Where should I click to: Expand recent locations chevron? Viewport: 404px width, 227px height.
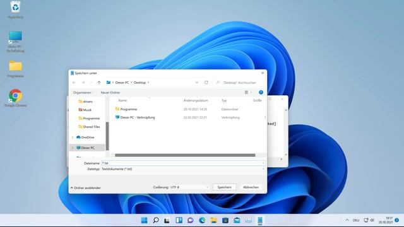tap(91, 83)
